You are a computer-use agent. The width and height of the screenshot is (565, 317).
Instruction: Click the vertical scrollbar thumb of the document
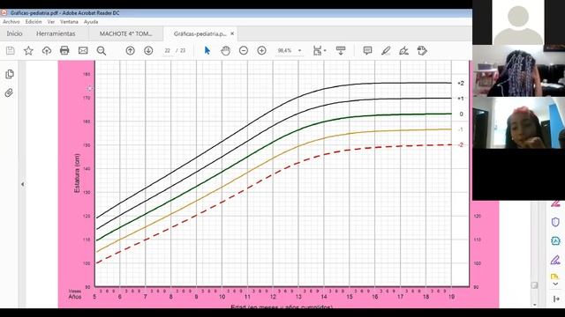click(534, 285)
